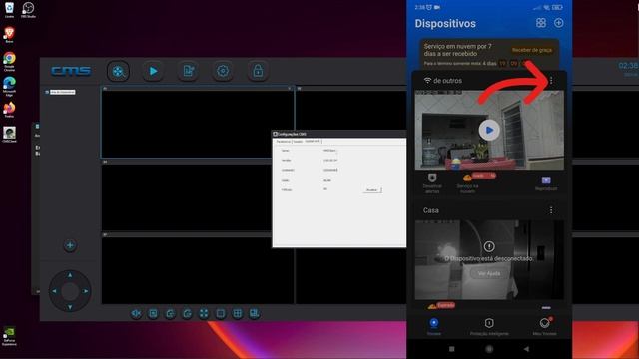Image resolution: width=639 pixels, height=359 pixels.
Task: Tap the disconnected Casa camera thumbnail
Action: 489,260
